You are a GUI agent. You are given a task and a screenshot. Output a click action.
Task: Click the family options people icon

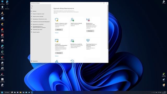point(57,62)
